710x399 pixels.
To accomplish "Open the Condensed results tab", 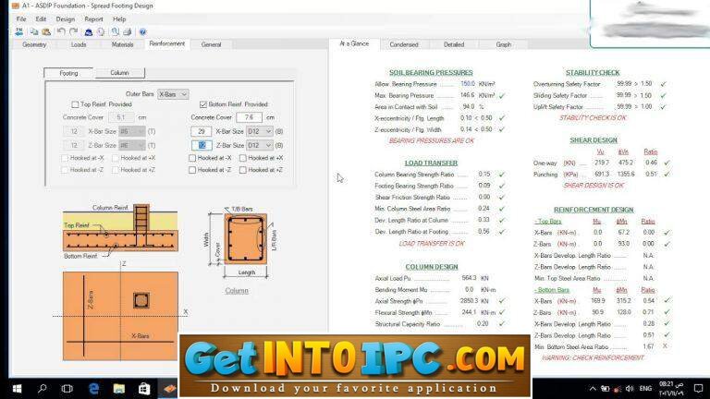I will tap(403, 44).
